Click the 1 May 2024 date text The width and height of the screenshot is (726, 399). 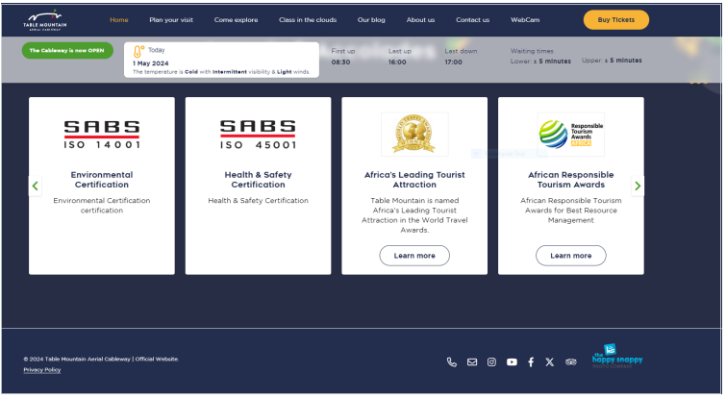point(150,63)
